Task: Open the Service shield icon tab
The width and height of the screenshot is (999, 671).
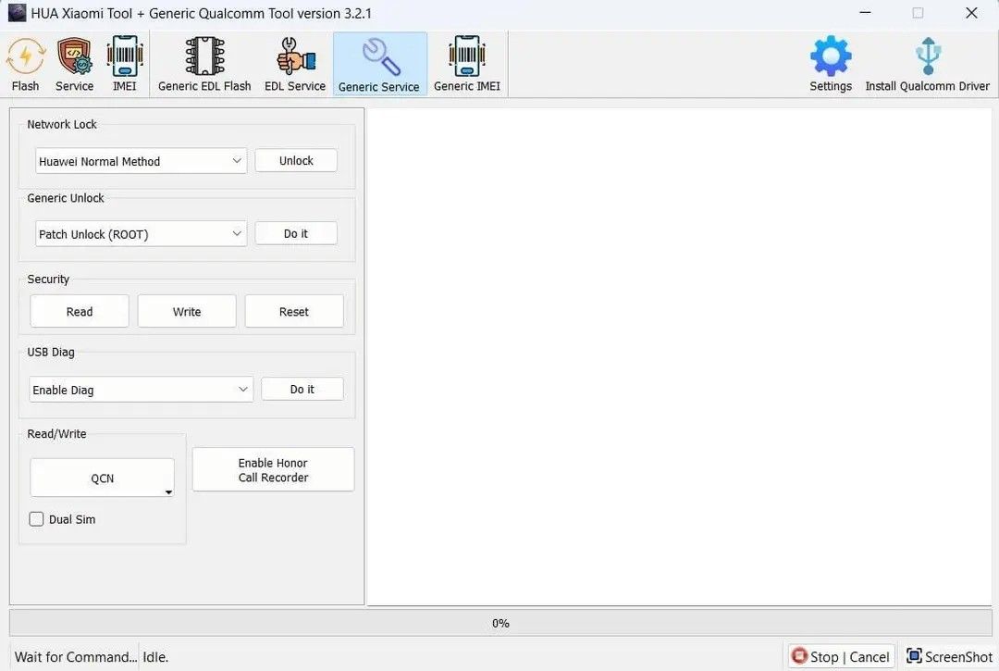Action: pyautogui.click(x=75, y=65)
